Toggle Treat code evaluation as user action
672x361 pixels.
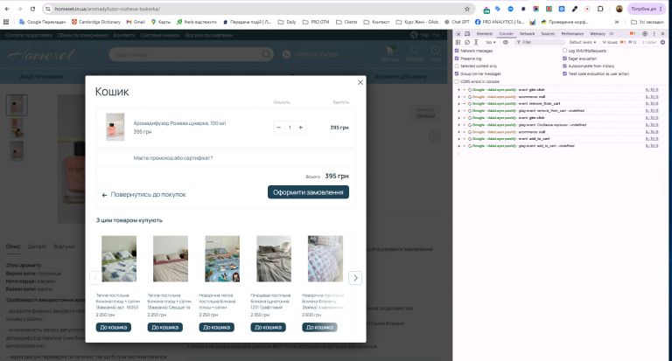point(565,73)
